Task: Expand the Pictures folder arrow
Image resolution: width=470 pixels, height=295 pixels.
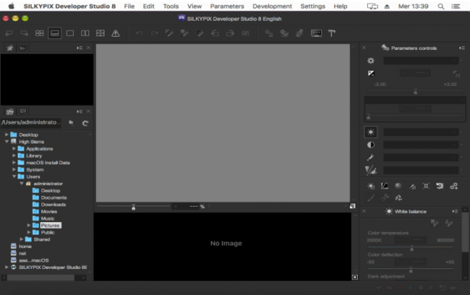Action: (28, 225)
